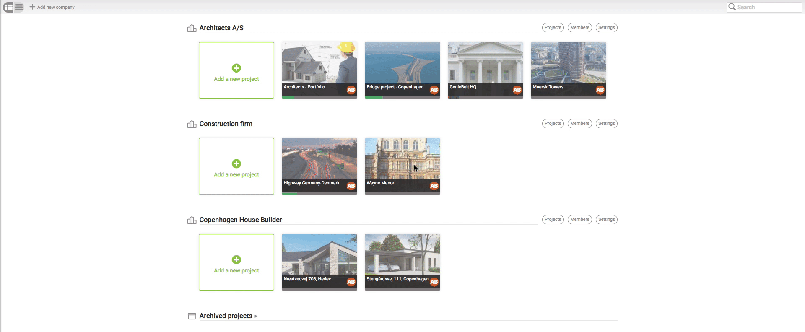Click Add a new project text in Construction firm
This screenshot has height=332, width=805.
pos(236,175)
